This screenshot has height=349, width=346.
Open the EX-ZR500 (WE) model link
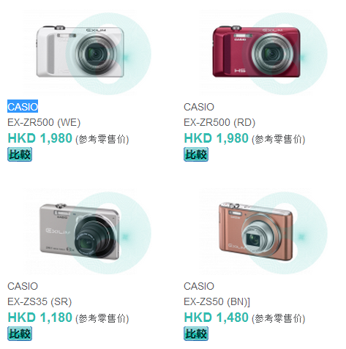click(44, 122)
